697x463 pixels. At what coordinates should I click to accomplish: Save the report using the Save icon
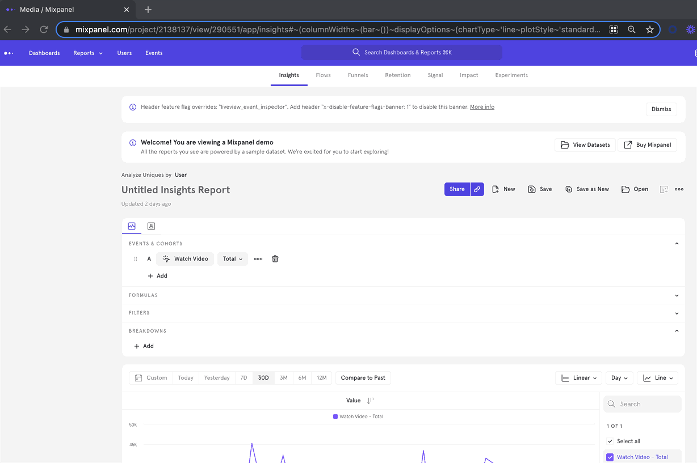(x=539, y=189)
